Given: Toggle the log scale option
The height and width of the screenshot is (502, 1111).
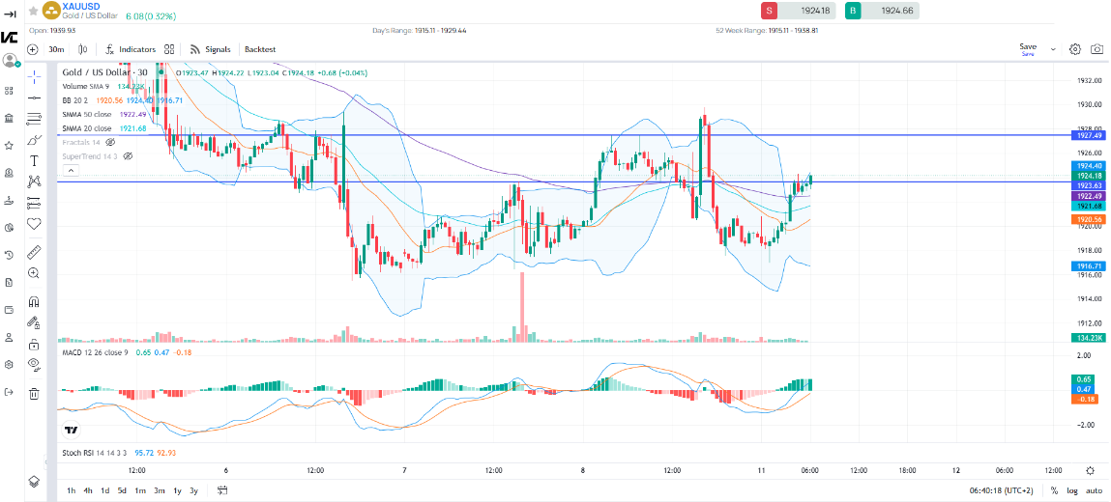Looking at the screenshot, I should (x=1071, y=490).
